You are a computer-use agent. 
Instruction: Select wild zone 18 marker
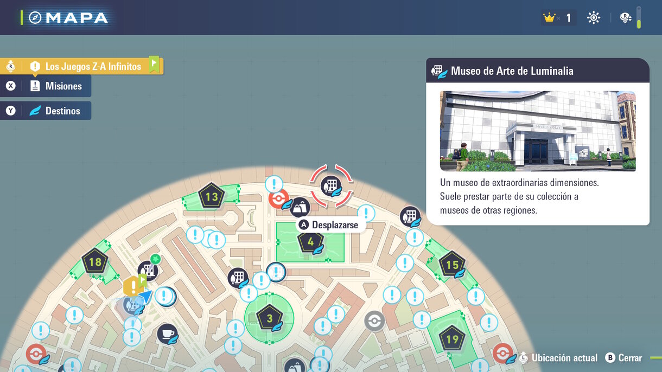coord(95,262)
